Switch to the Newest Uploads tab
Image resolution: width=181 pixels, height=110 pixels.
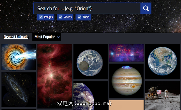(16, 37)
